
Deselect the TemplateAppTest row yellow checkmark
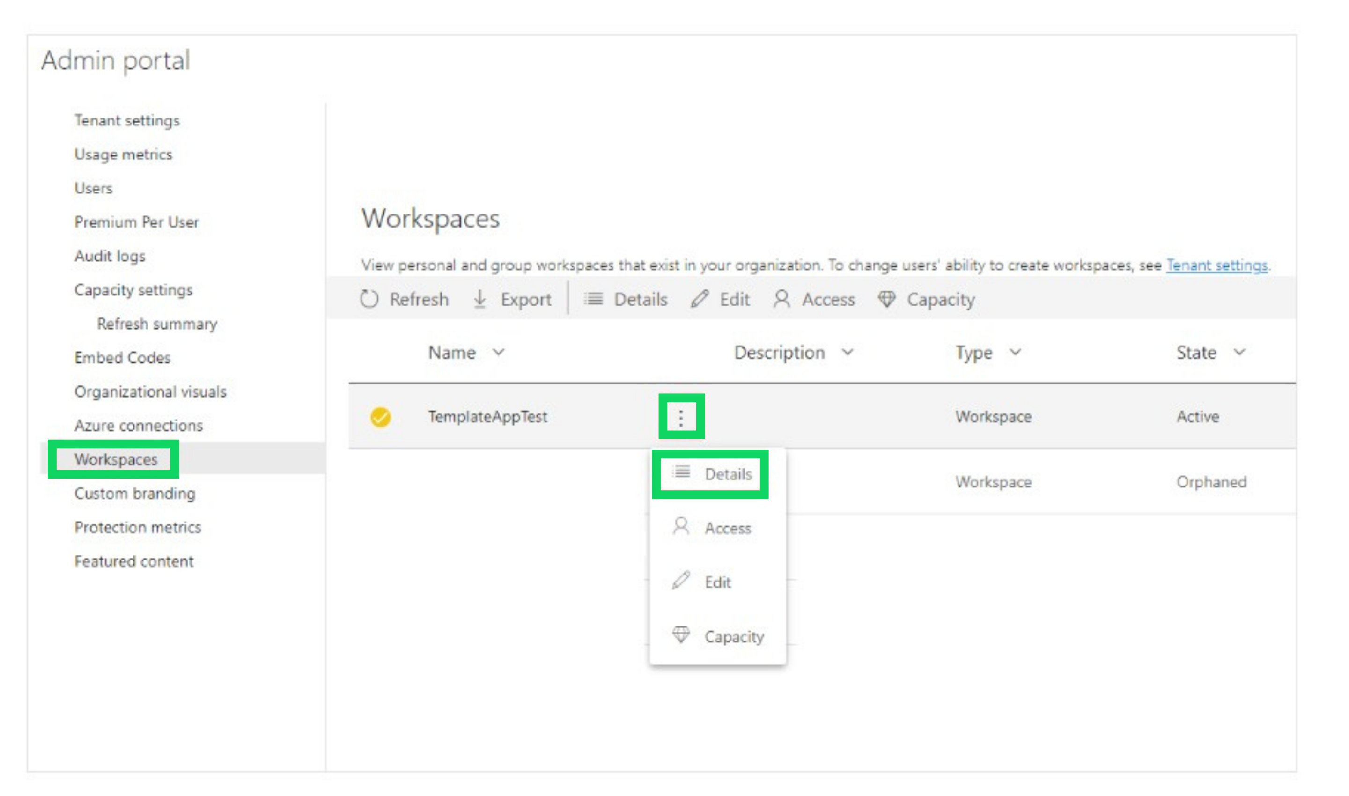click(381, 417)
